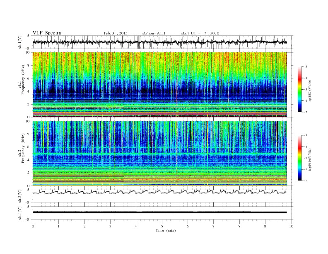
Task: Click the ch.1 spectrogram color scale bar
Action: click(x=299, y=89)
